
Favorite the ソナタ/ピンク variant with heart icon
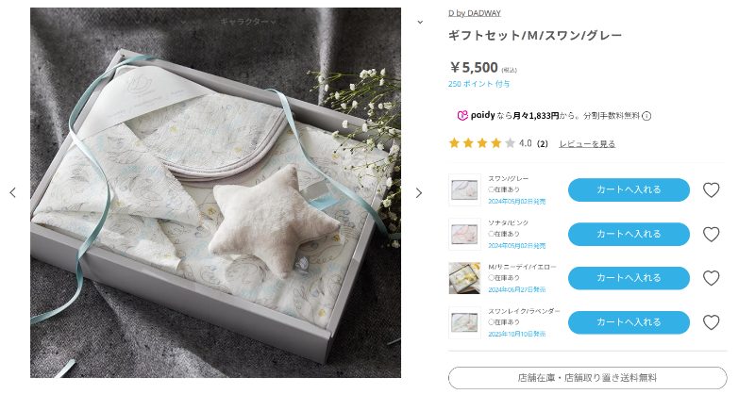coord(711,235)
